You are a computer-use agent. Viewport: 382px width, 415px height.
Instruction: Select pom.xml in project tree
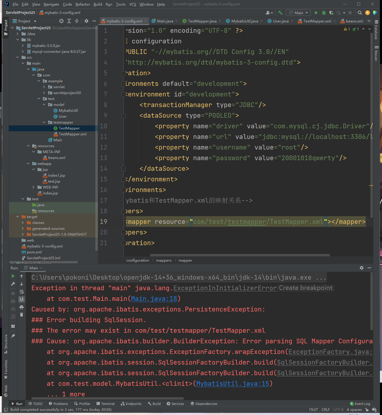[x=34, y=252]
